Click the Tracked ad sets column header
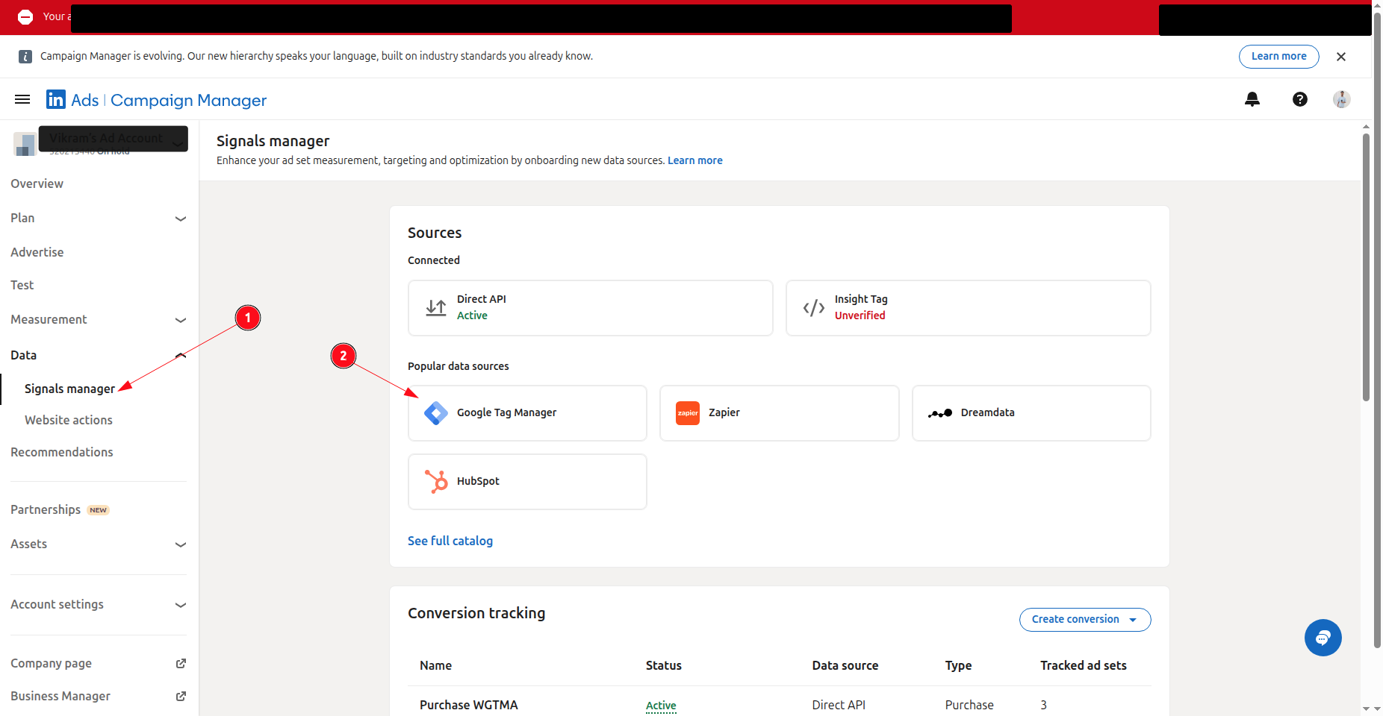Screen dimensions: 1383x716 pos(1084,665)
